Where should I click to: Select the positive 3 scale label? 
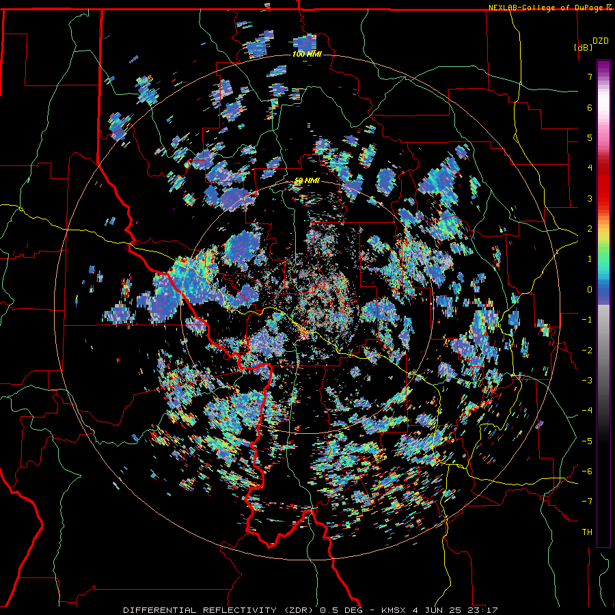pyautogui.click(x=590, y=198)
